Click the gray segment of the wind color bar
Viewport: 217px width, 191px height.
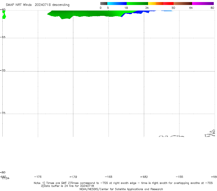point(104,4)
